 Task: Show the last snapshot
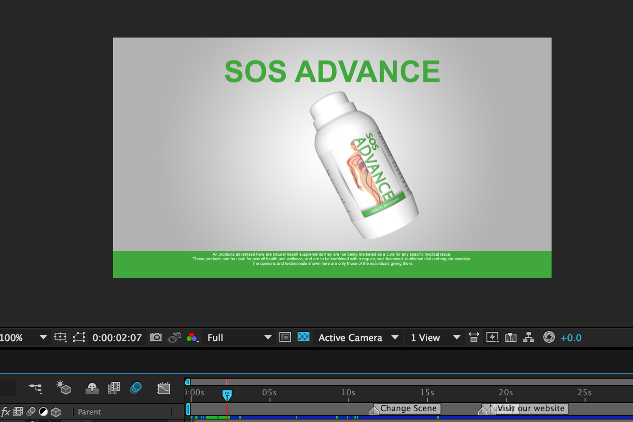174,337
